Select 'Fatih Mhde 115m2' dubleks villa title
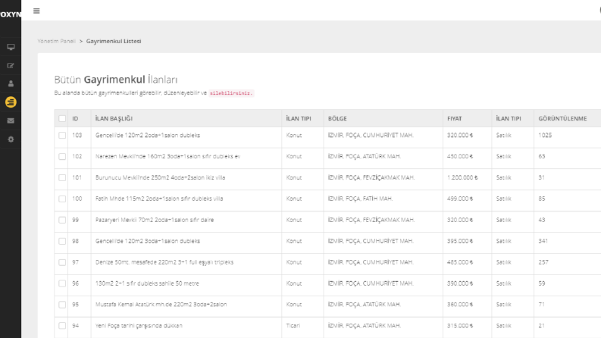Image resolution: width=601 pixels, height=338 pixels. pyautogui.click(x=159, y=199)
